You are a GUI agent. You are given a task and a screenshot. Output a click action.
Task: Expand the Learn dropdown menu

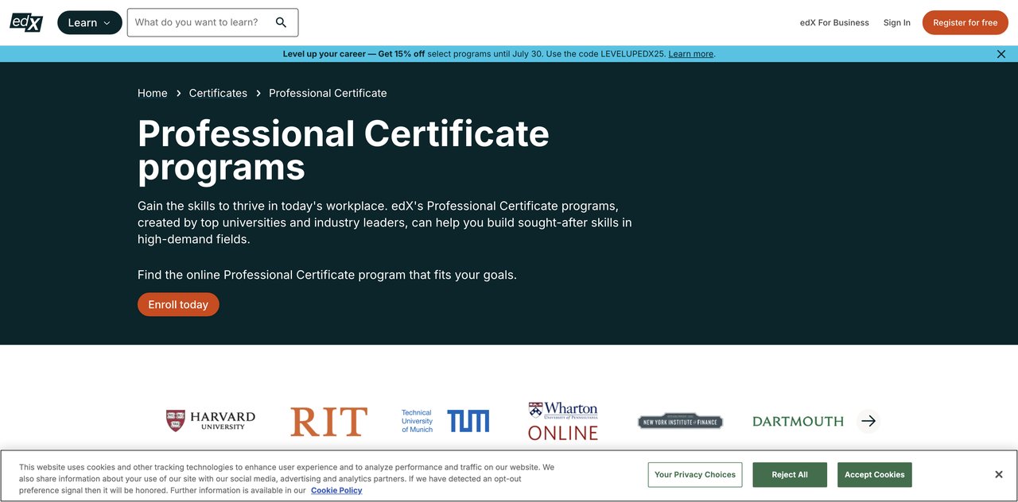[89, 22]
